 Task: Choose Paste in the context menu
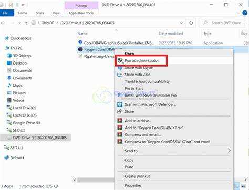(x=129, y=167)
